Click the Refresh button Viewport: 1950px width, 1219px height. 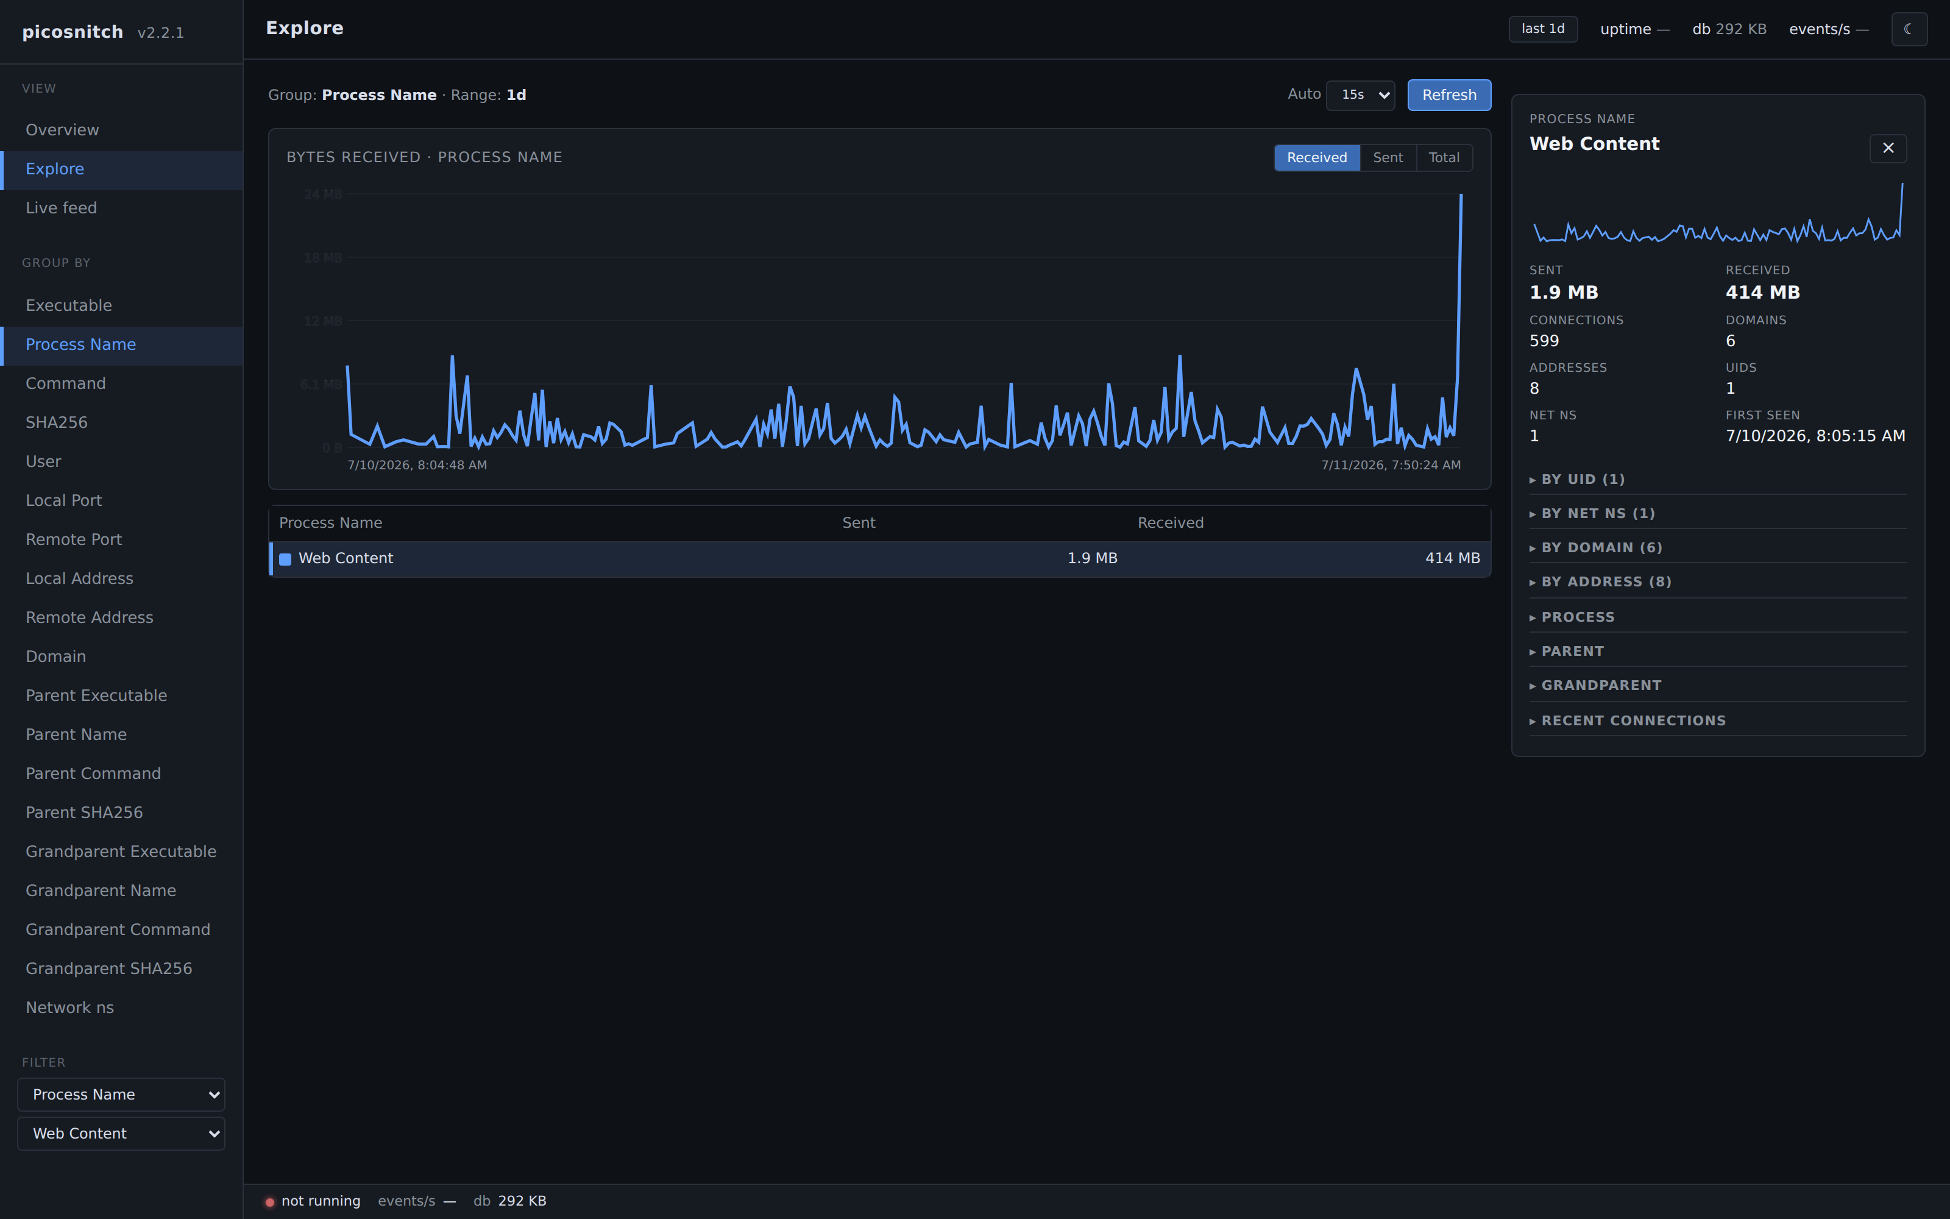point(1449,95)
